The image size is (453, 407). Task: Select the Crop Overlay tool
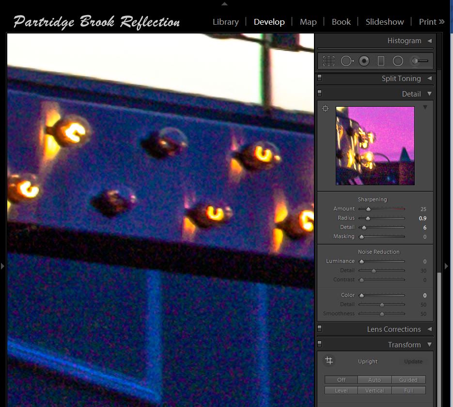pos(328,61)
